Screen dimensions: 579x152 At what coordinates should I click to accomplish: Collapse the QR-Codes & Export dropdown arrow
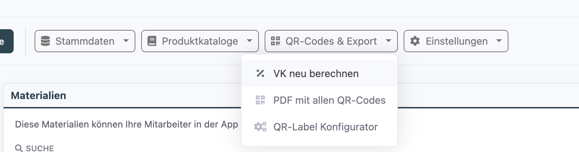(388, 41)
